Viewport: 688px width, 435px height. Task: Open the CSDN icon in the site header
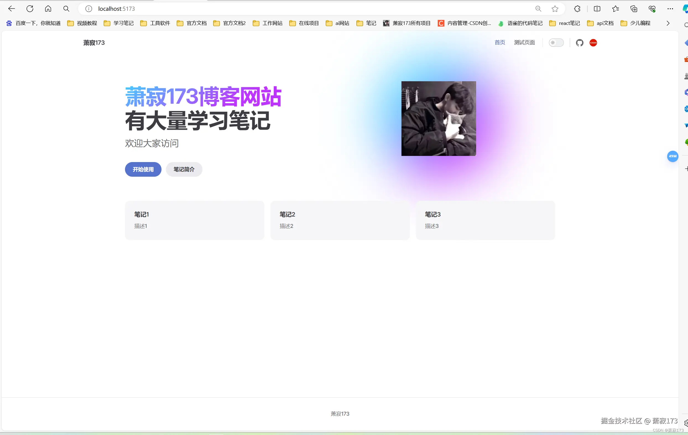pos(593,43)
